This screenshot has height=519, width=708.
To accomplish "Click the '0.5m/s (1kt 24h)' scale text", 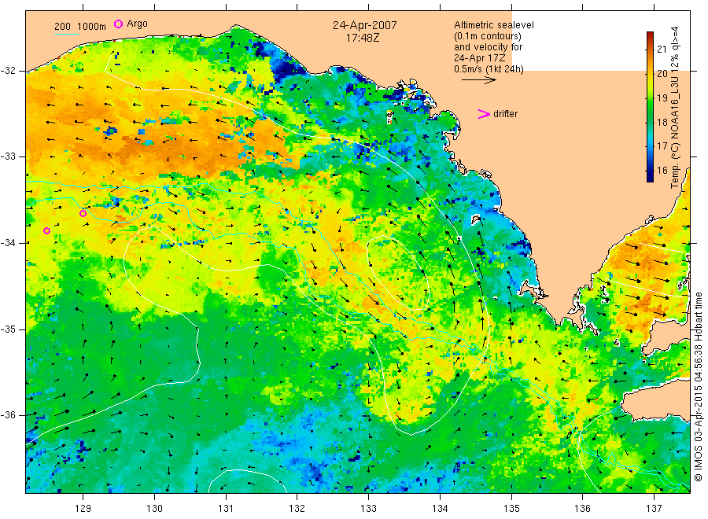I will (x=489, y=69).
